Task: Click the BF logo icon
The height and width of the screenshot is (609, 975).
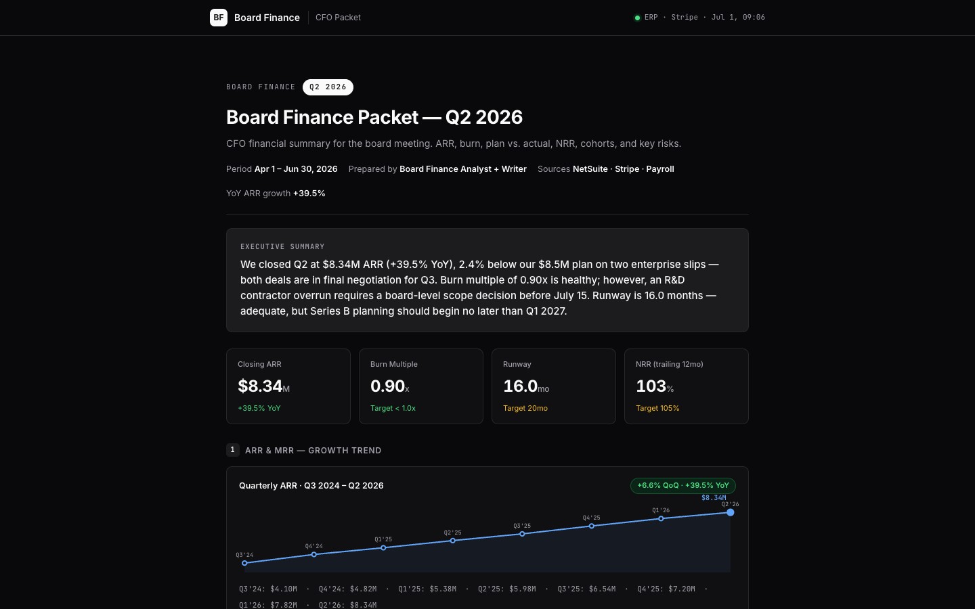Action: pyautogui.click(x=219, y=18)
